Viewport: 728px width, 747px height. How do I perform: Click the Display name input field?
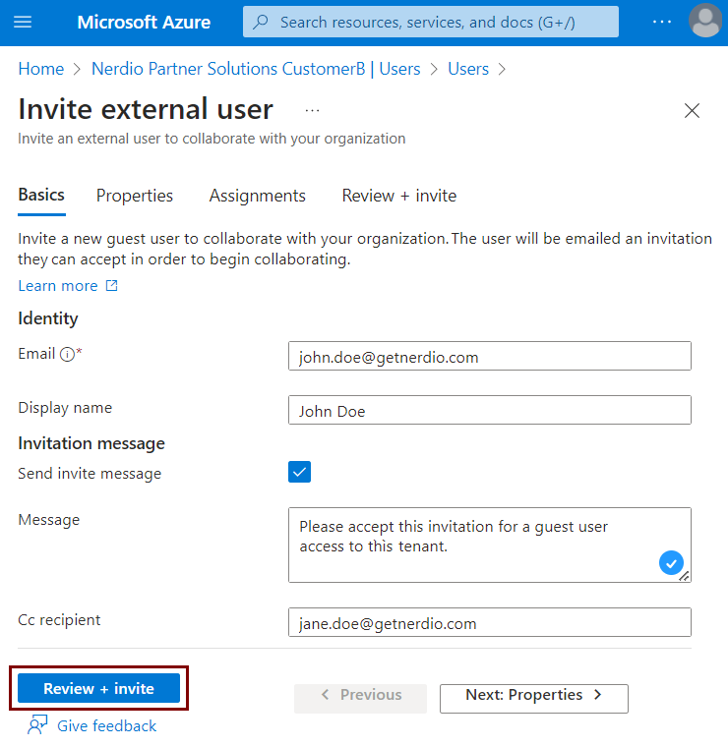(x=490, y=410)
